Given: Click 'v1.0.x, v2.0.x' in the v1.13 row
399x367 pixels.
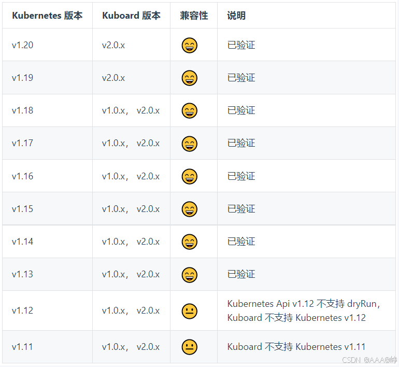Looking at the screenshot, I should coord(131,274).
